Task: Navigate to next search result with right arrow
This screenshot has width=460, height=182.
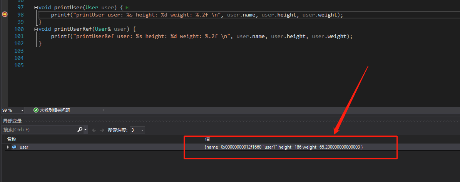Action: (102, 130)
